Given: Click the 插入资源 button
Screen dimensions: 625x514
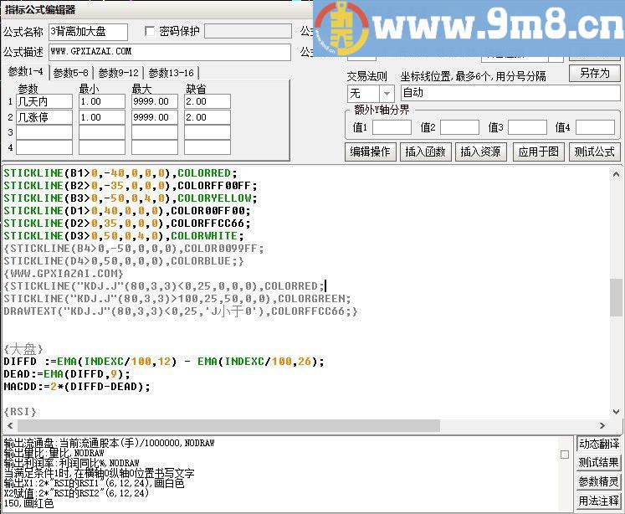Looking at the screenshot, I should 480,152.
